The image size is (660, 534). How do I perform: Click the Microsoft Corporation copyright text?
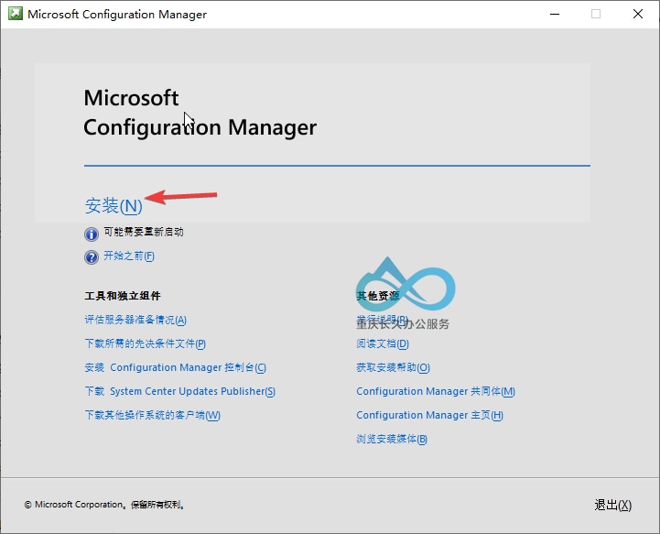coord(104,505)
